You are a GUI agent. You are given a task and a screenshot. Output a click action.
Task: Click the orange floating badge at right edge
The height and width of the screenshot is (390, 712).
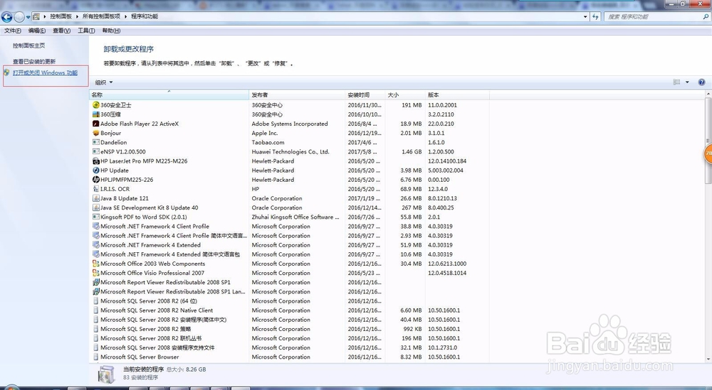pyautogui.click(x=708, y=153)
